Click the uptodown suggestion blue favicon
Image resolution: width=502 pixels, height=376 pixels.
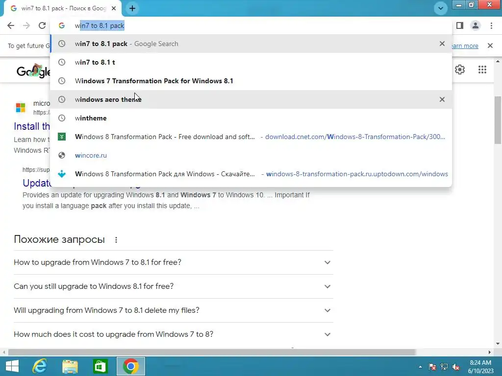tap(61, 174)
